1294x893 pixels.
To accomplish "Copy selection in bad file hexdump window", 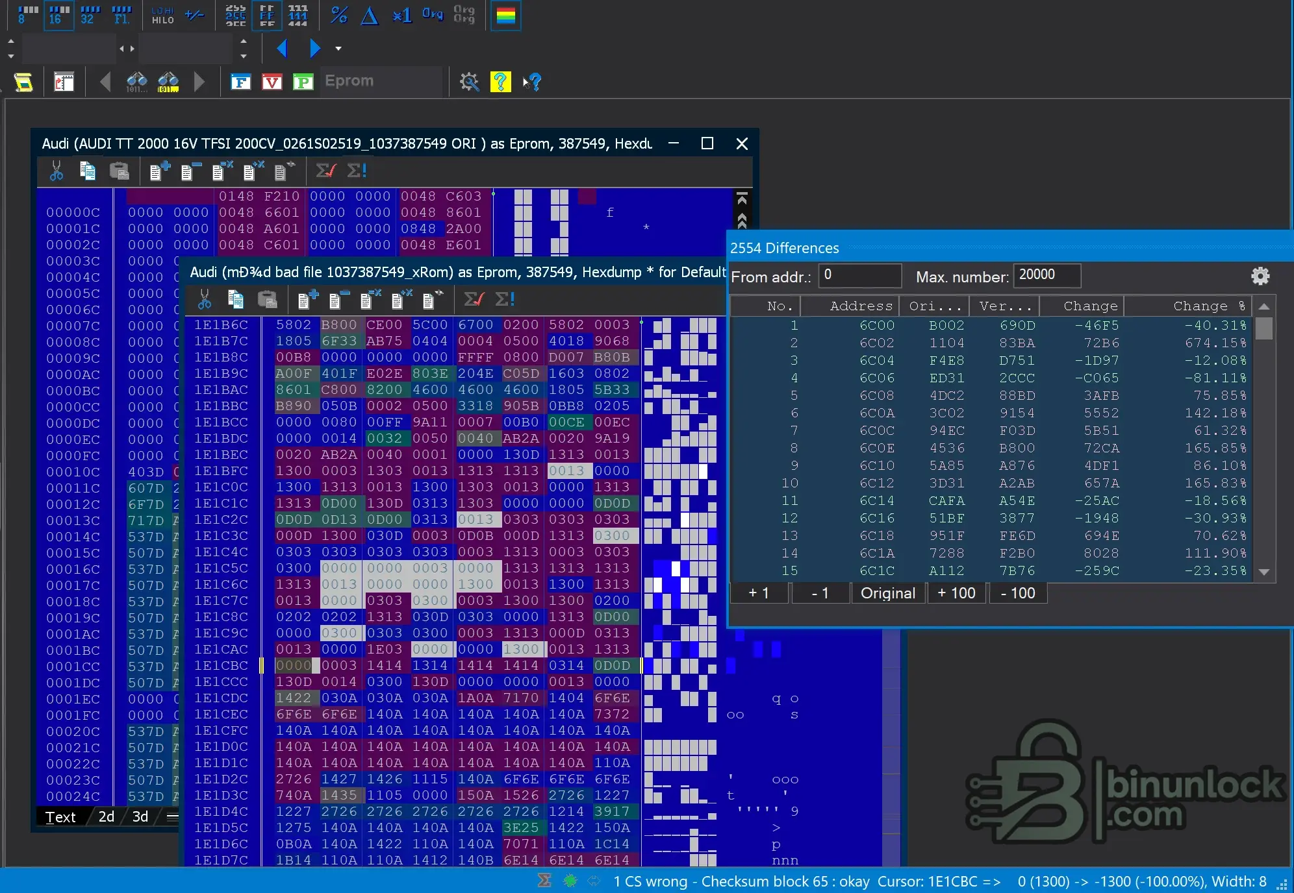I will pyautogui.click(x=236, y=299).
